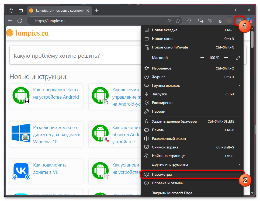Image resolution: width=260 pixels, height=201 pixels.
Task: Open link Как отзеркалить фото на устройстве Android
Action: (x=56, y=93)
